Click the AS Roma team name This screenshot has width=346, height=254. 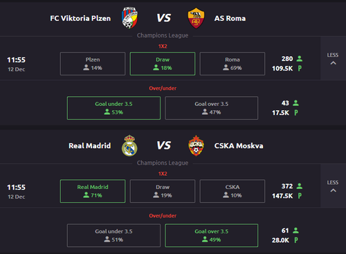230,18
